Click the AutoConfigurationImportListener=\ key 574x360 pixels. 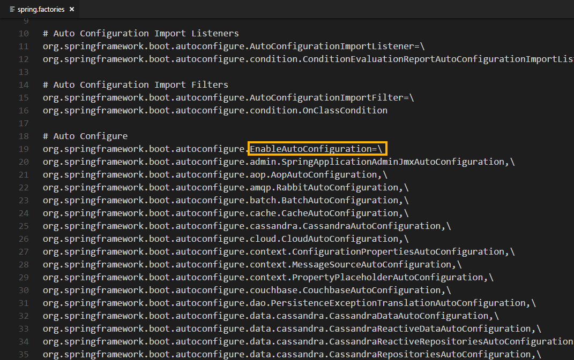pos(337,46)
